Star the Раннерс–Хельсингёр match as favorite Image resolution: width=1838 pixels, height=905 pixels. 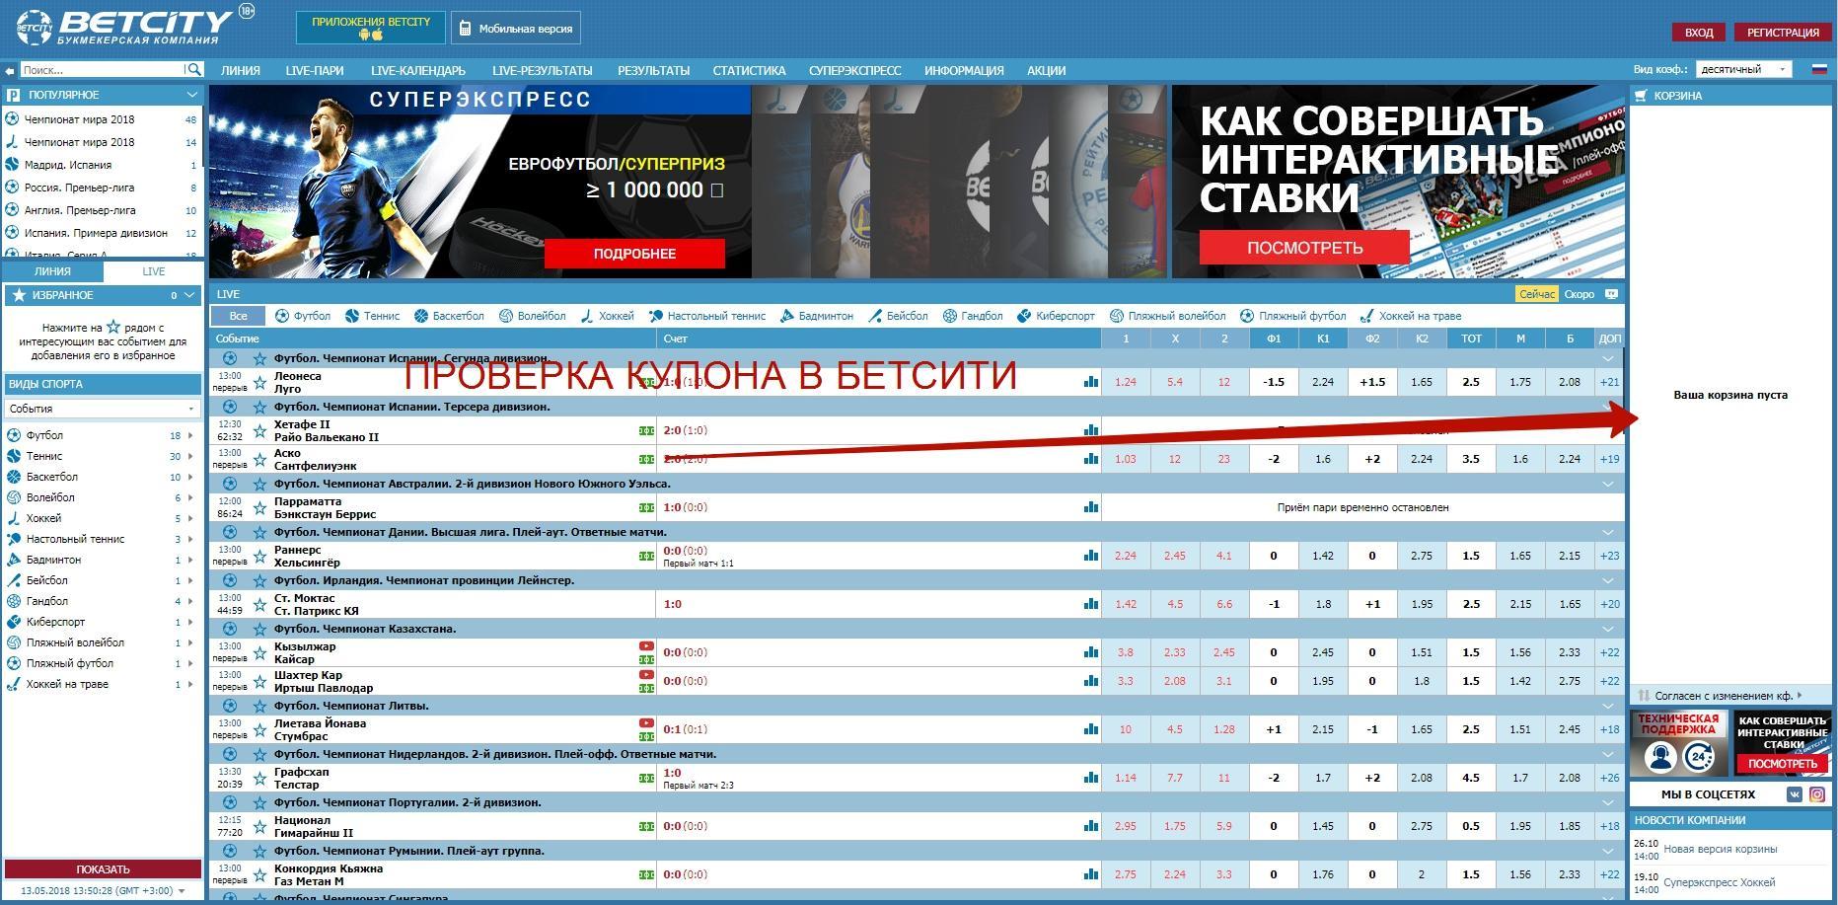pos(260,556)
